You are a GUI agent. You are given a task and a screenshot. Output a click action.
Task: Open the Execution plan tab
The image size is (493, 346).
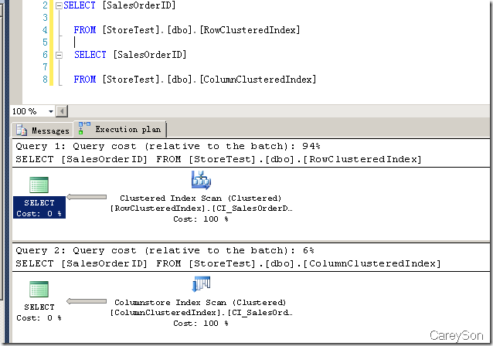click(127, 130)
